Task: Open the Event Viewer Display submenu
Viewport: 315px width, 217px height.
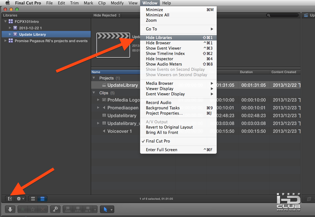Action: pos(178,94)
